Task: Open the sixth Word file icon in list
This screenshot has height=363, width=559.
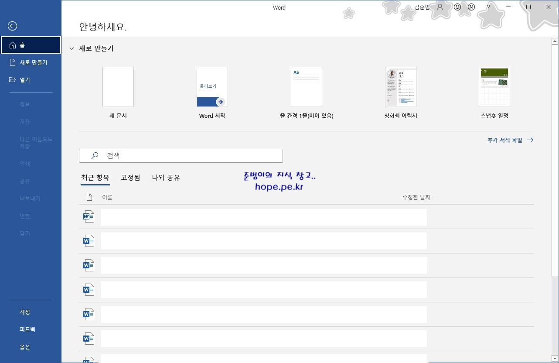Action: [x=89, y=339]
